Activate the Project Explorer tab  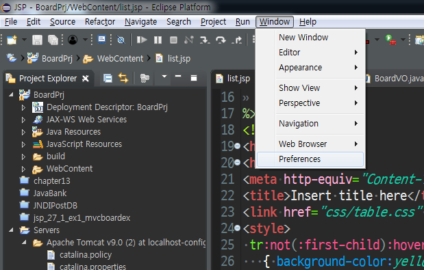pyautogui.click(x=47, y=79)
